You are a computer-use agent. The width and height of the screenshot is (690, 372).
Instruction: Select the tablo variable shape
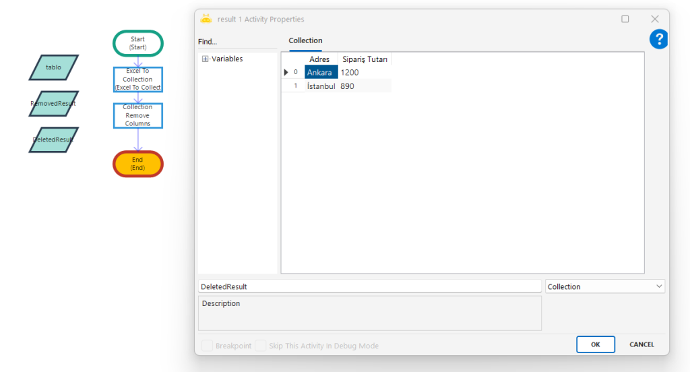click(53, 67)
